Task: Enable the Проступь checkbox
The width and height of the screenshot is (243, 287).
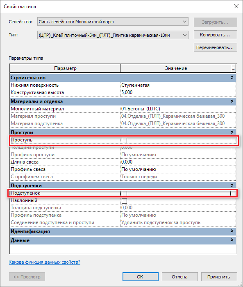Action: click(124, 140)
